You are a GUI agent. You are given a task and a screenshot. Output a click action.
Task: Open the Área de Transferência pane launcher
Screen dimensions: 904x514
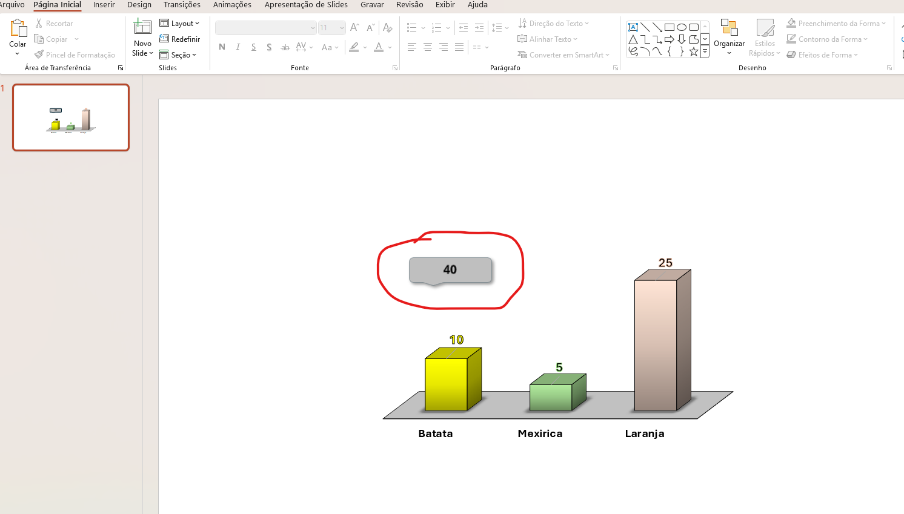pyautogui.click(x=121, y=68)
